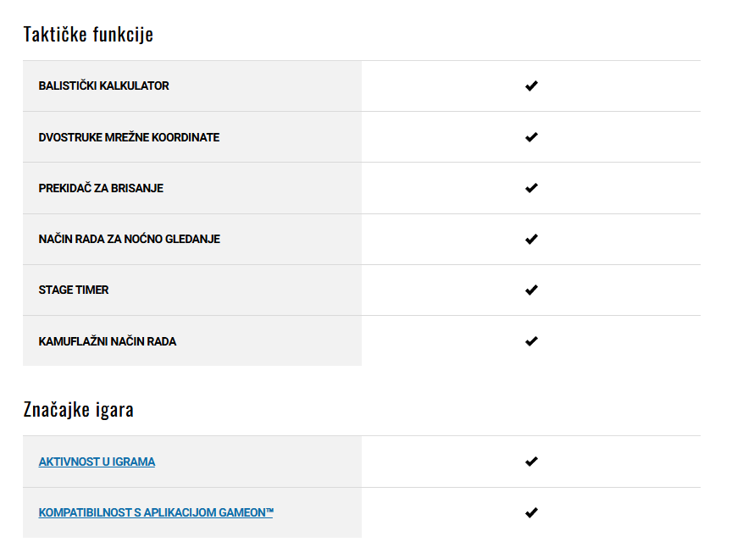This screenshot has width=743, height=553.
Task: Click the Taktičke funkcije section heading
Action: point(88,34)
